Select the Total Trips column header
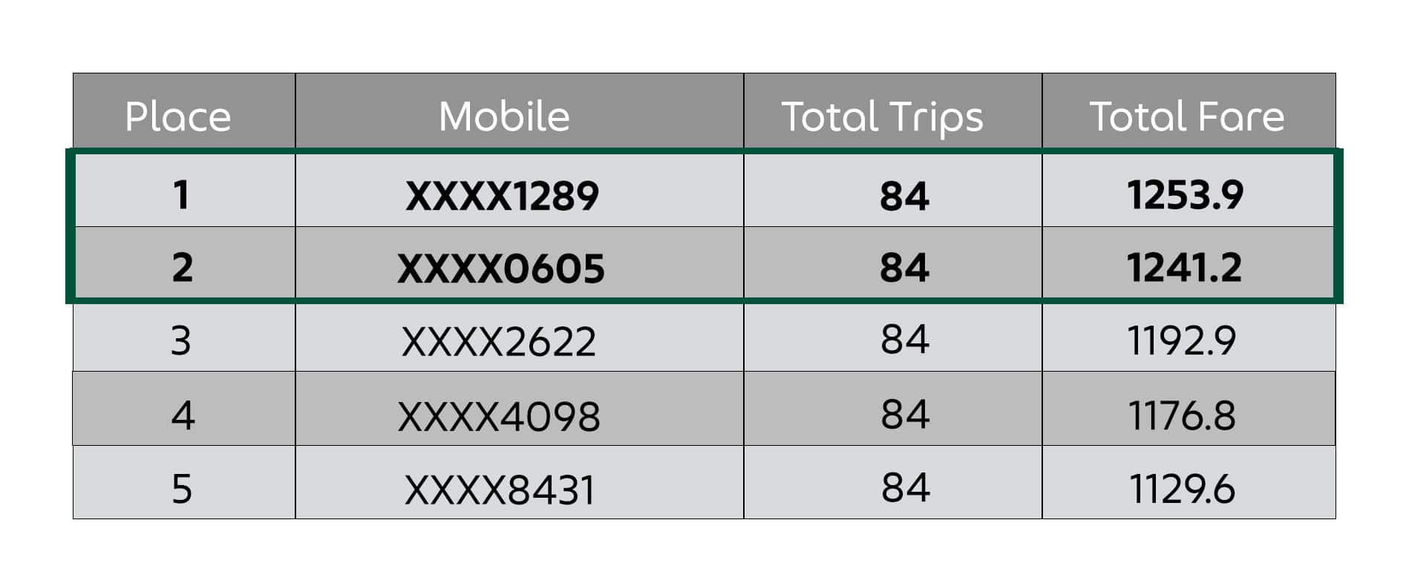 (882, 119)
